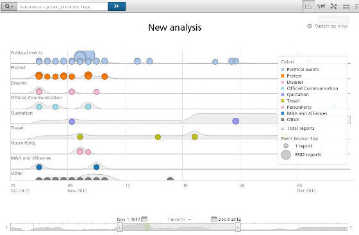Viewport: 359px width, 235px height.
Task: Click the first M&A and Alliances marker
Action: pyautogui.click(x=39, y=167)
